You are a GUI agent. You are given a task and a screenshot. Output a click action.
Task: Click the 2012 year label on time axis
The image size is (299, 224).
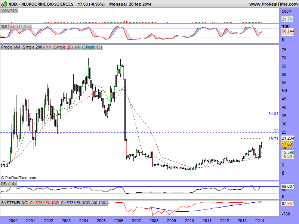pyautogui.click(x=225, y=221)
